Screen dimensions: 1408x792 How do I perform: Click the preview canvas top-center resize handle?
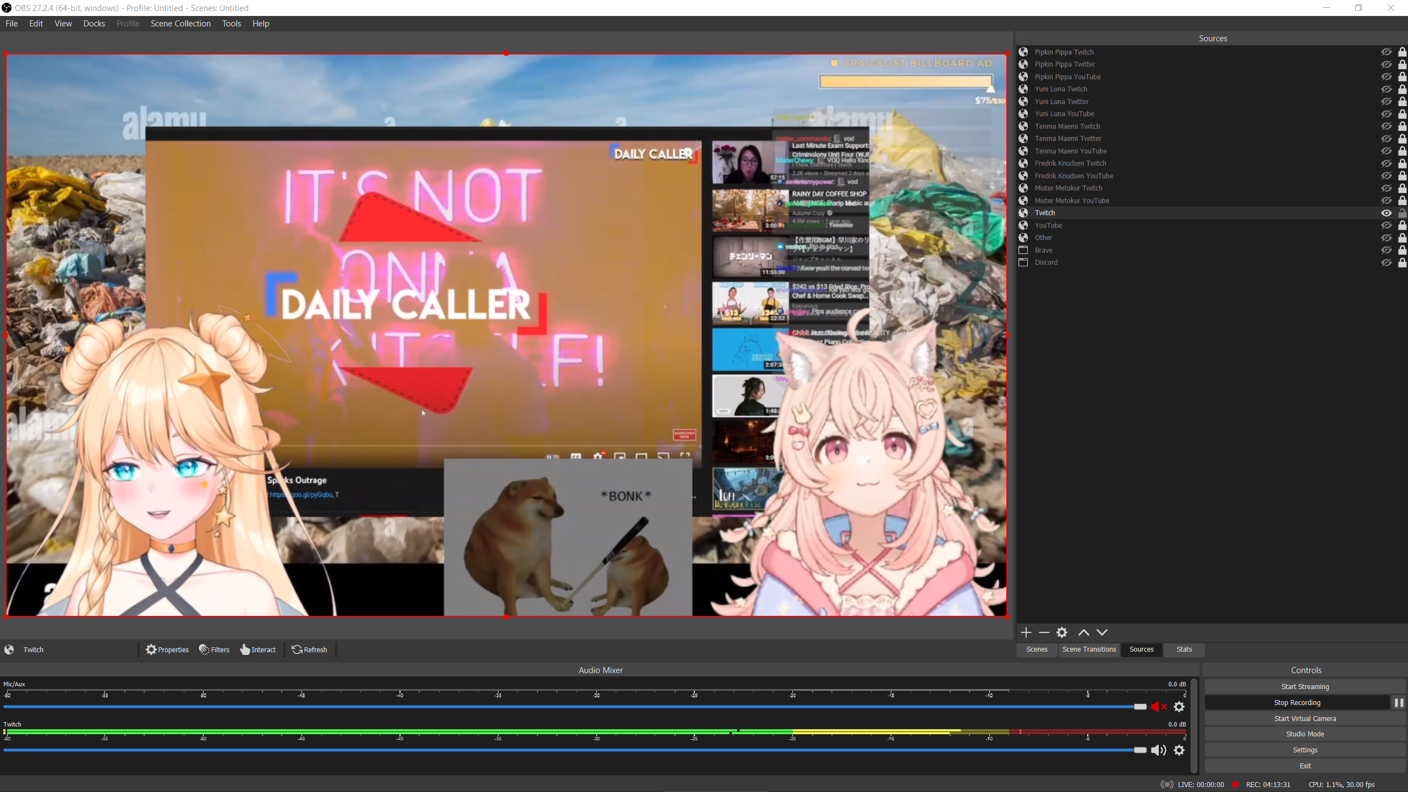(506, 54)
